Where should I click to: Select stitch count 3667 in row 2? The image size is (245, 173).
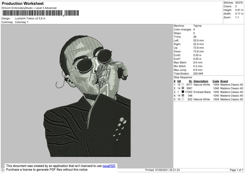[x=189, y=88]
